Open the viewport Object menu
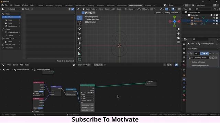 point(119,9)
